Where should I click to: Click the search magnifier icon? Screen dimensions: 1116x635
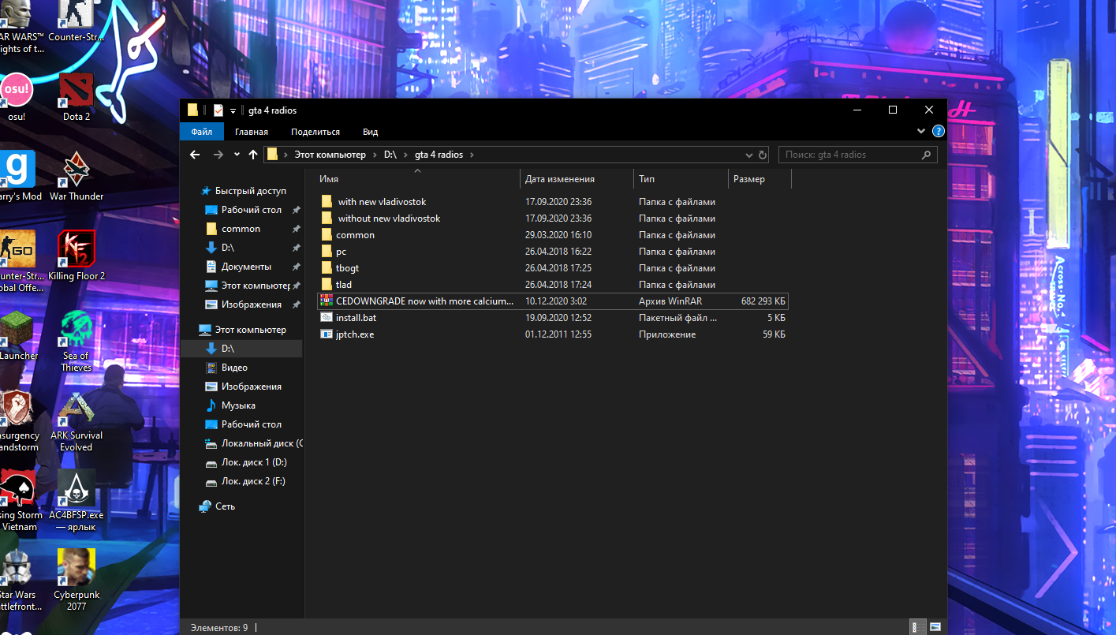928,155
